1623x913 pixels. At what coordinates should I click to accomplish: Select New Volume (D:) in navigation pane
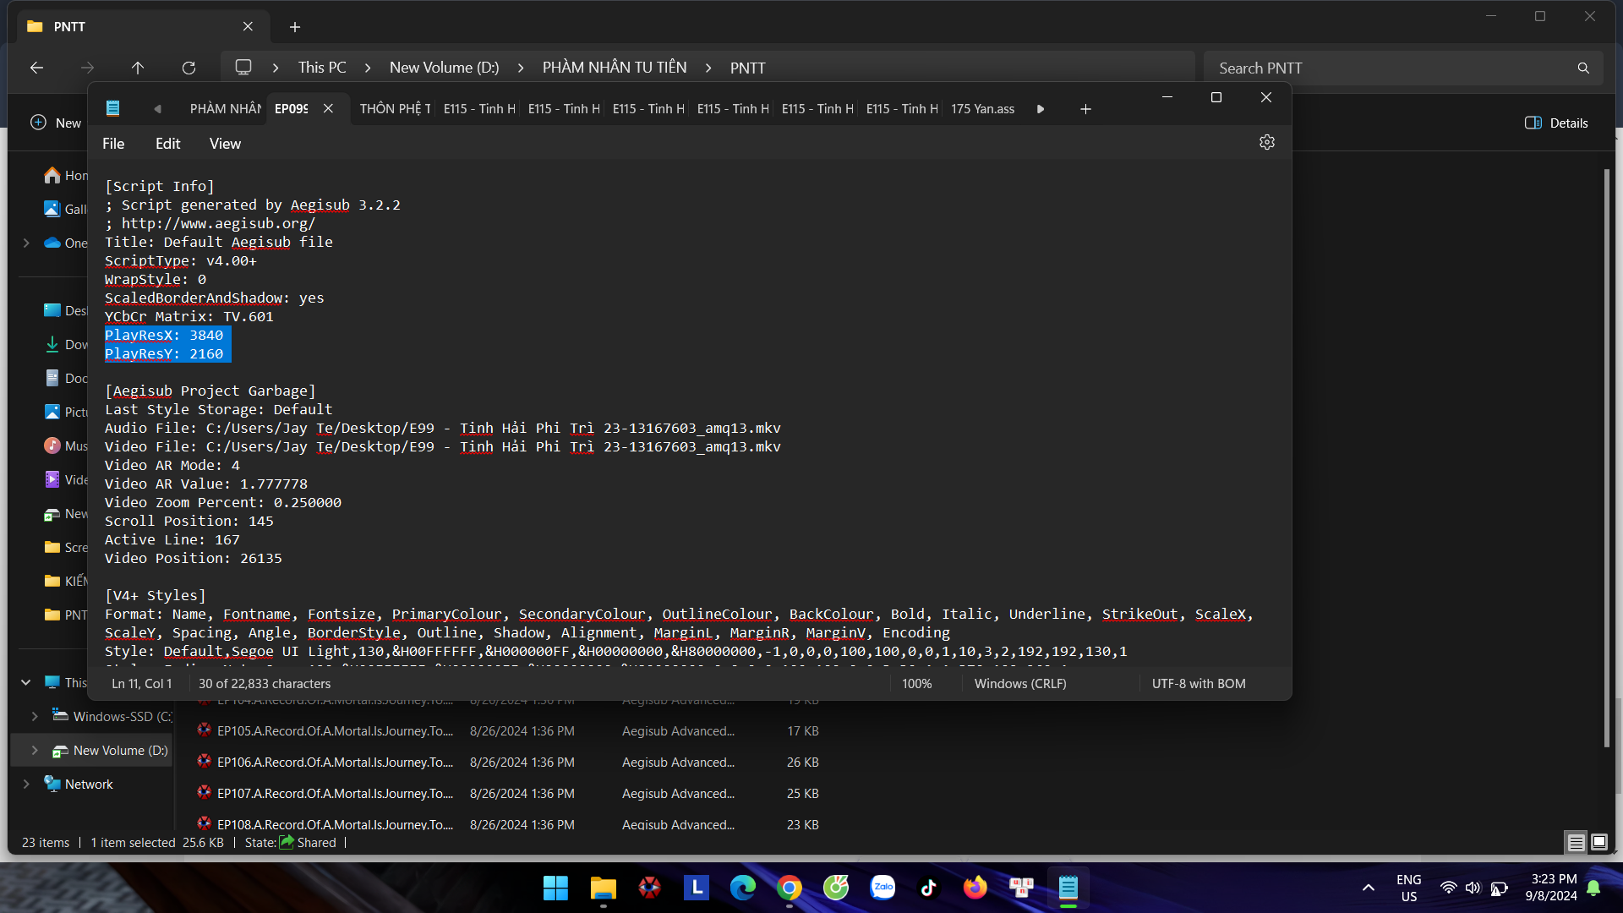(x=110, y=750)
